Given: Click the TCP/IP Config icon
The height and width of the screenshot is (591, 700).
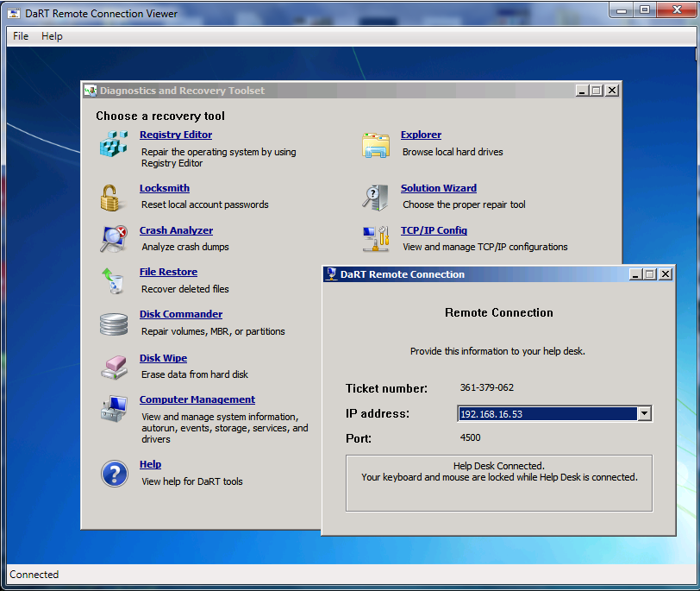Looking at the screenshot, I should point(376,239).
